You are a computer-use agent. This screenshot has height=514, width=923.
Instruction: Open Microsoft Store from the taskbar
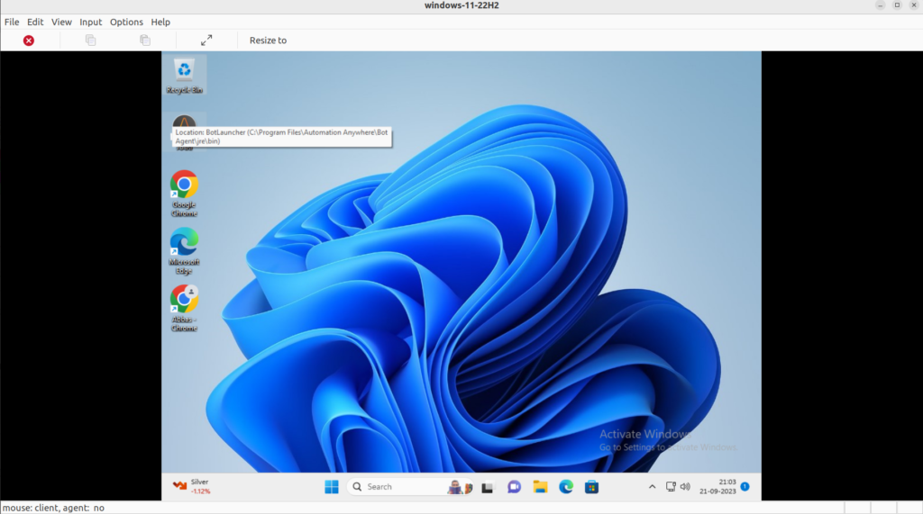(591, 487)
